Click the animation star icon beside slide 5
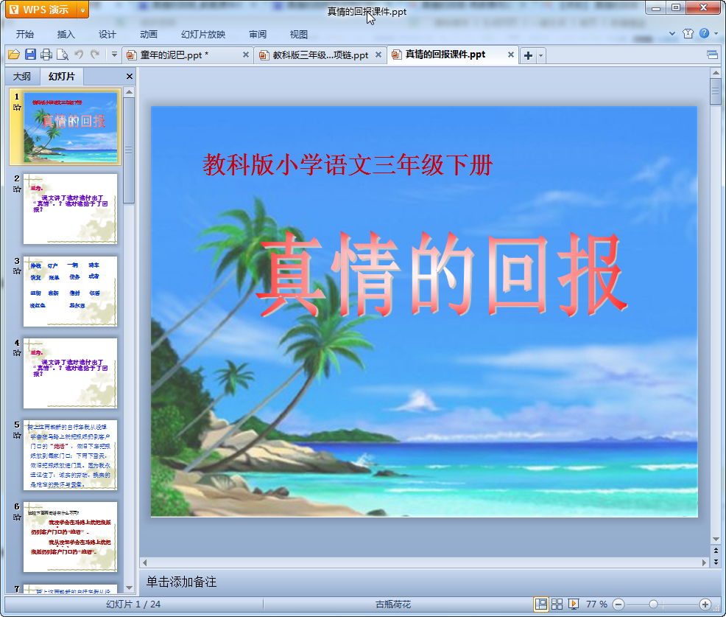The width and height of the screenshot is (726, 617). (x=17, y=435)
